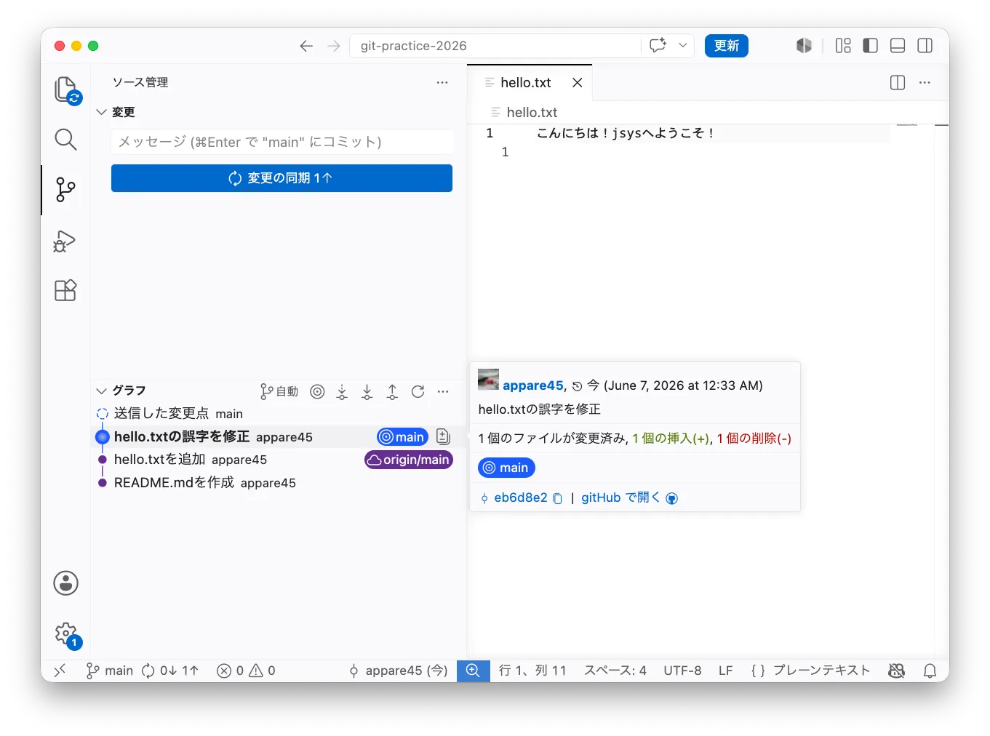Click the zoom magnifier status bar item

473,671
